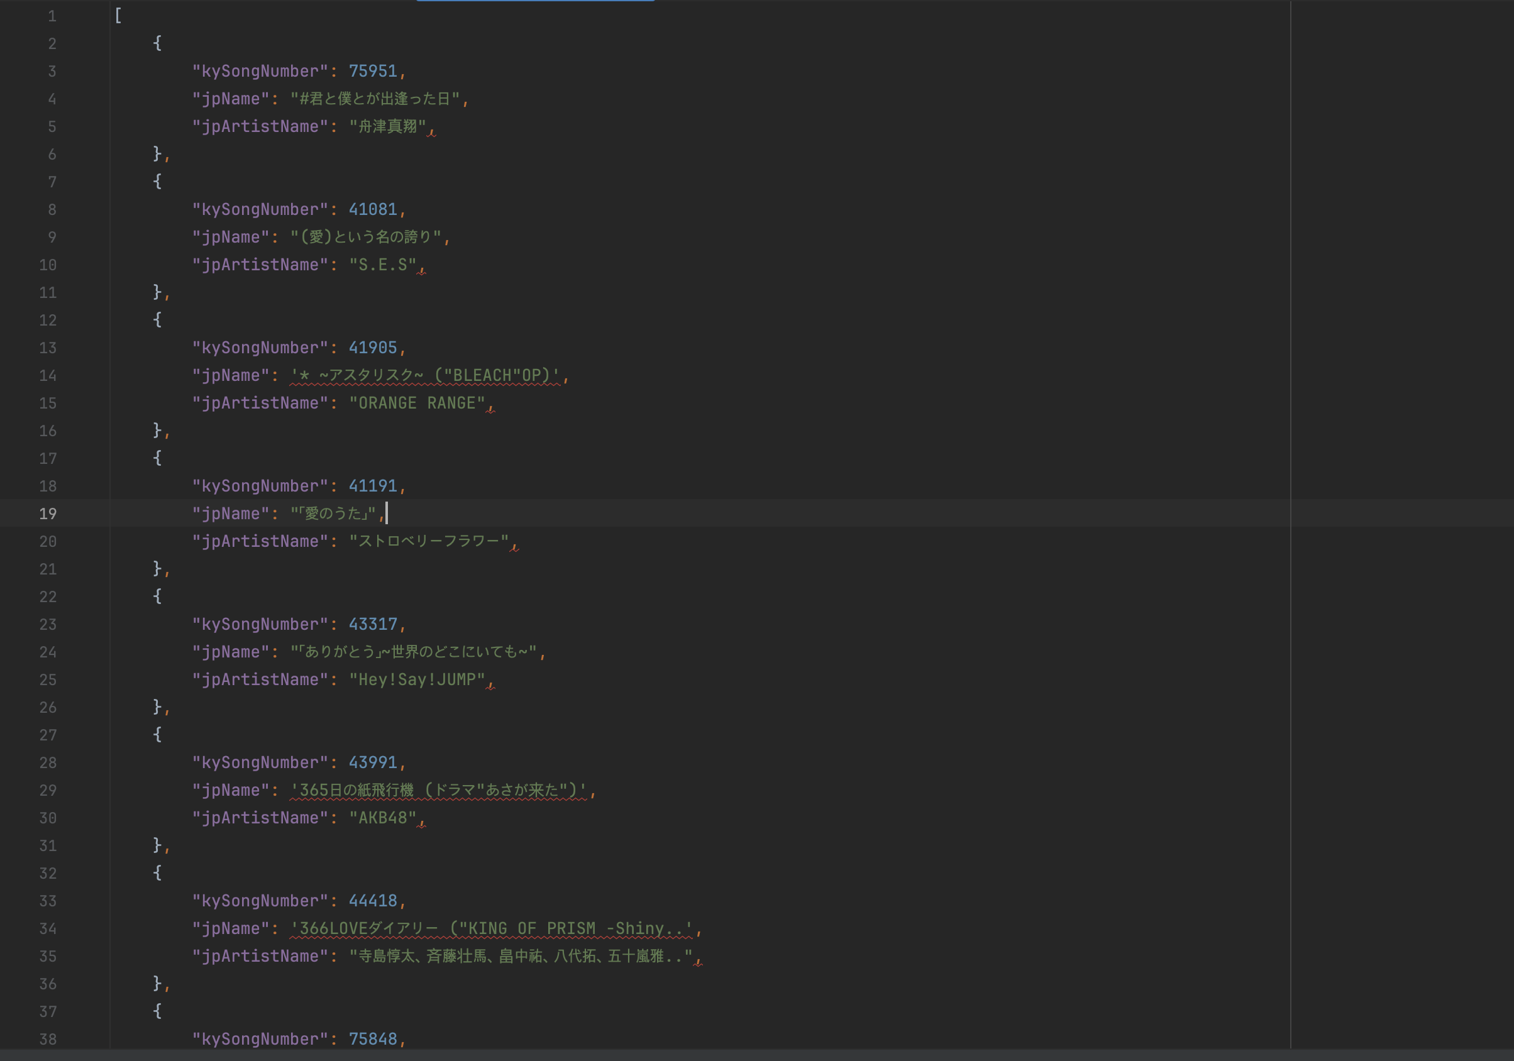The image size is (1514, 1061).
Task: Click line number 38 in the gutter
Action: pyautogui.click(x=48, y=1040)
